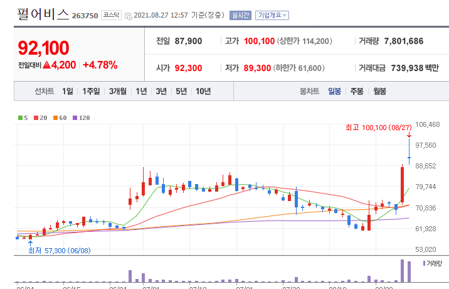Click the 펄어비스 stock name heading
The image size is (449, 289).
pyautogui.click(x=43, y=14)
